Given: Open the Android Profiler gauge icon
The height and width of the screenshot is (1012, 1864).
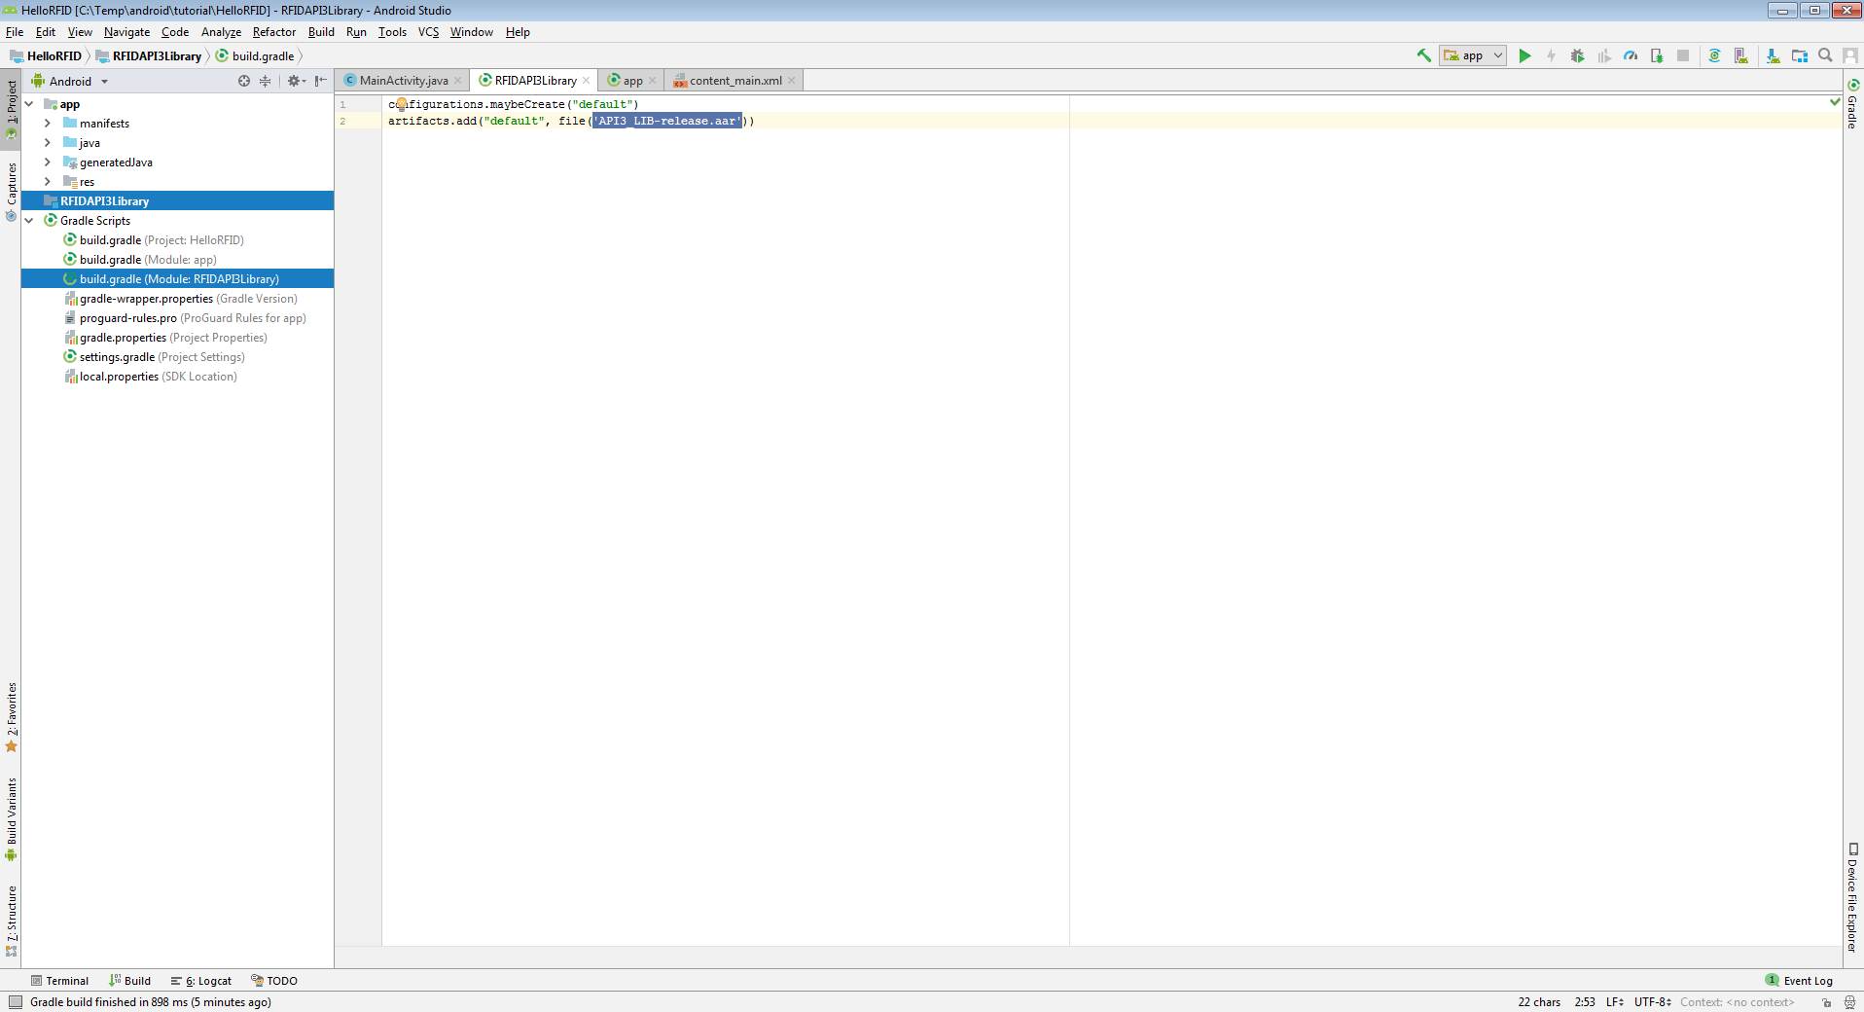Looking at the screenshot, I should click(x=1631, y=56).
